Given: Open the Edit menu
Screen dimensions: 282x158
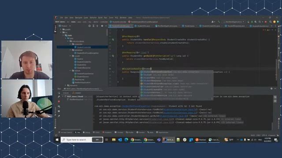Looking at the screenshot, I should click(x=66, y=18).
